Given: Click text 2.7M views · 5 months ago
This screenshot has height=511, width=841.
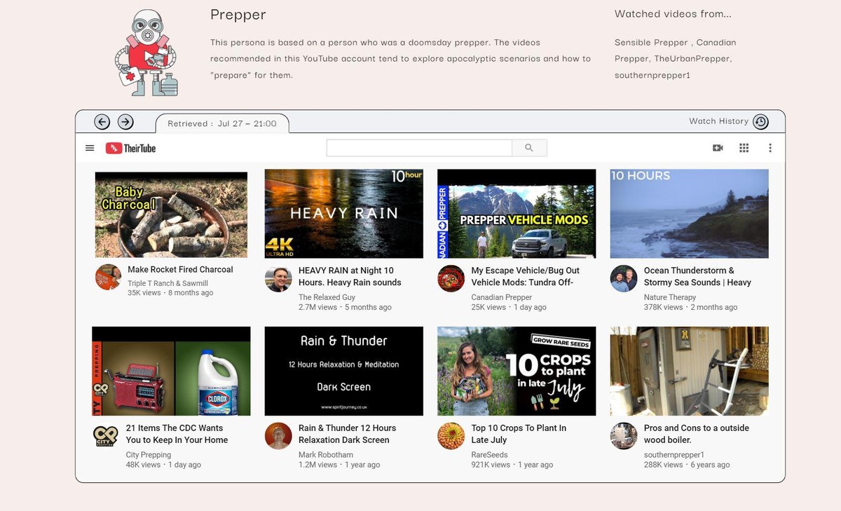Looking at the screenshot, I should tap(345, 307).
